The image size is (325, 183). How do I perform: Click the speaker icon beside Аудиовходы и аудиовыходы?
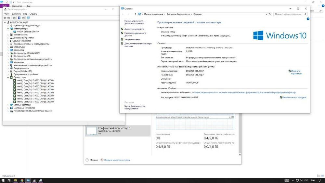click(11, 25)
